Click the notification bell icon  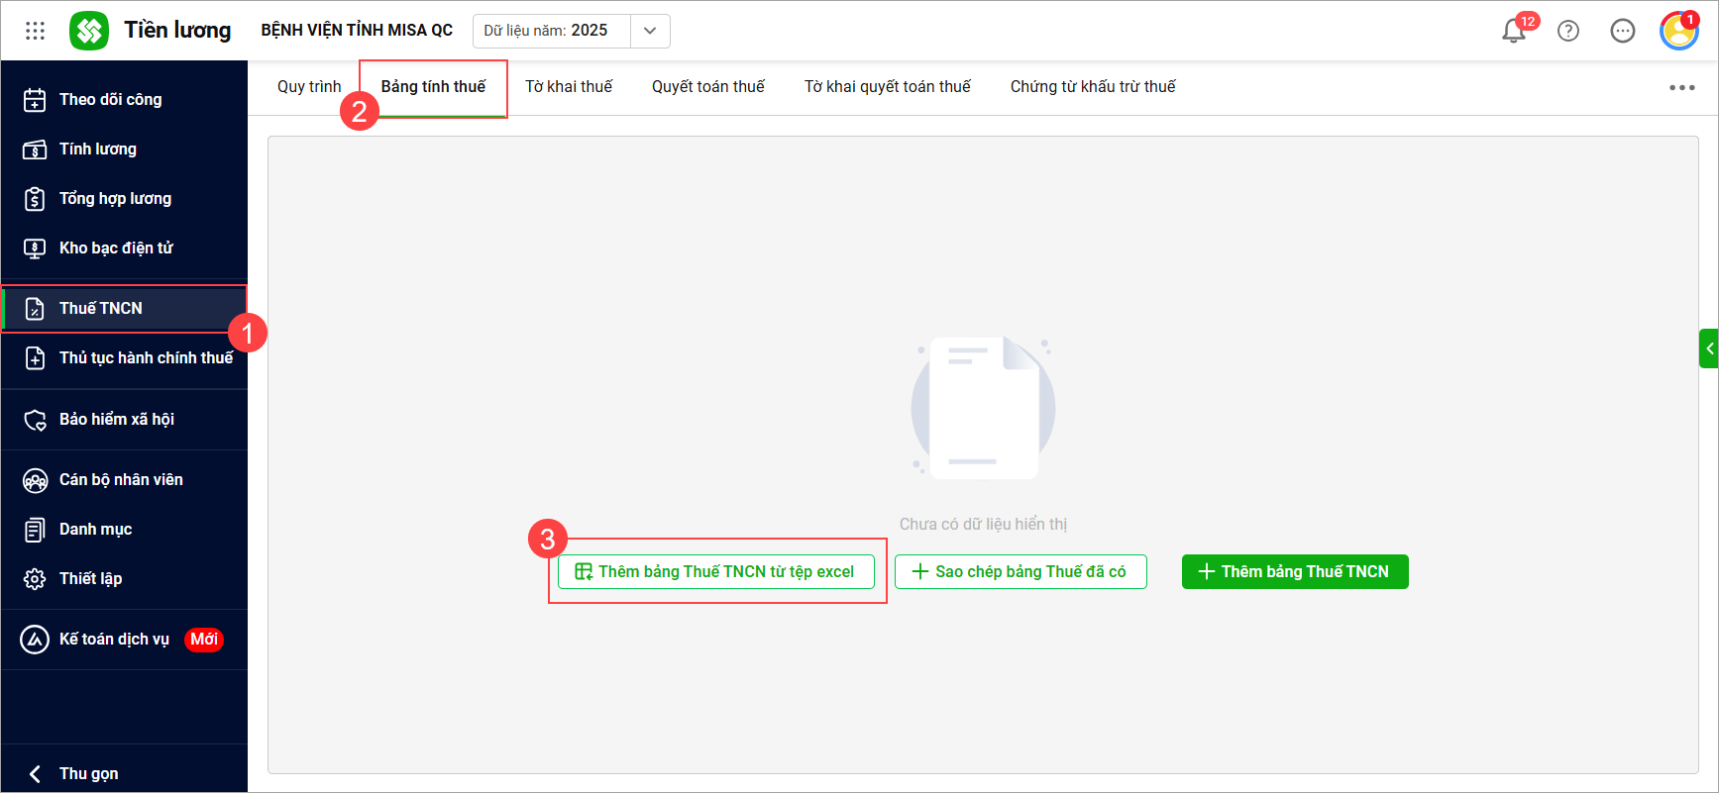[1513, 31]
